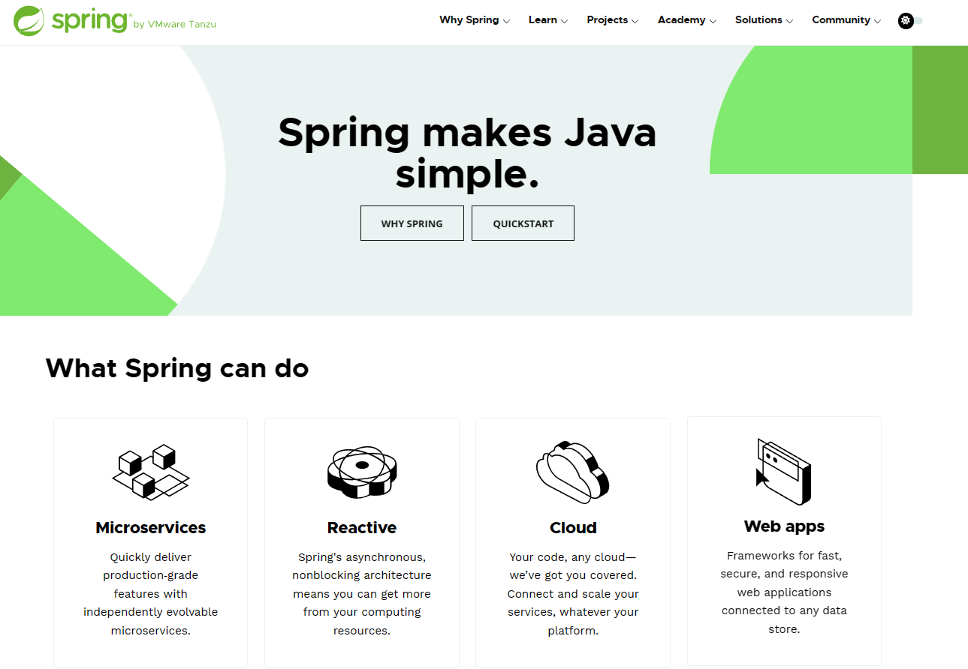The width and height of the screenshot is (968, 669).
Task: Click the Reactive atom icon
Action: point(362,472)
